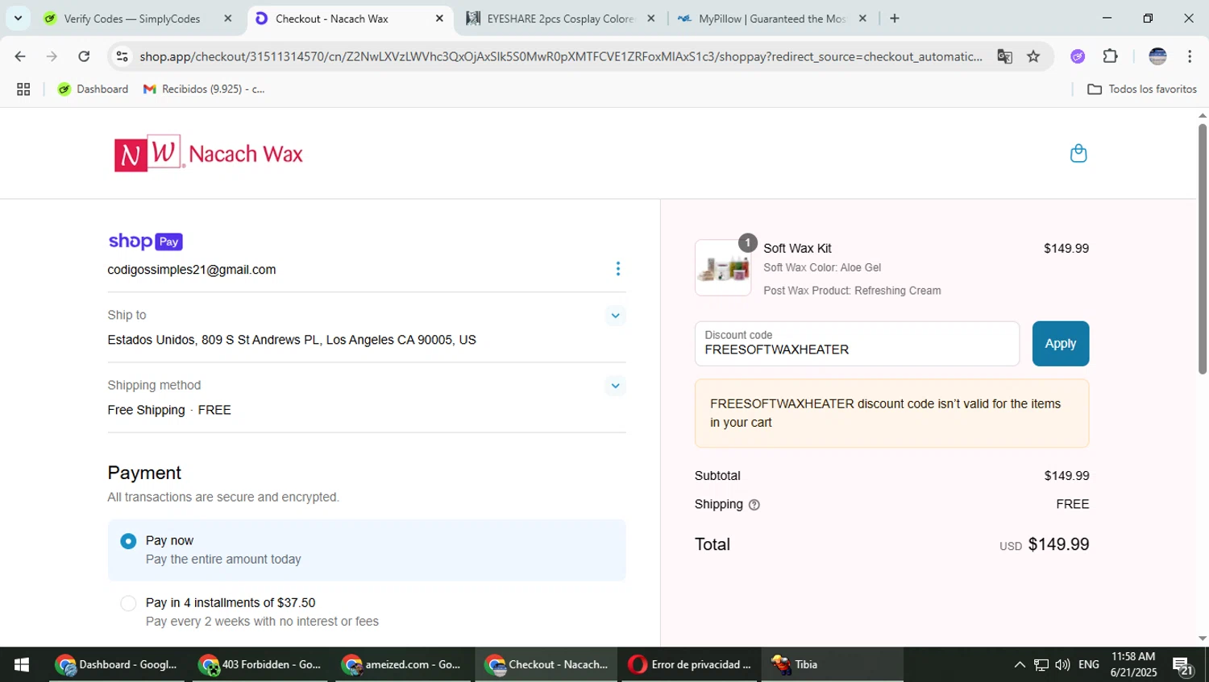This screenshot has width=1209, height=682.
Task: Open ameized.com Chrome taskbar window
Action: [402, 664]
